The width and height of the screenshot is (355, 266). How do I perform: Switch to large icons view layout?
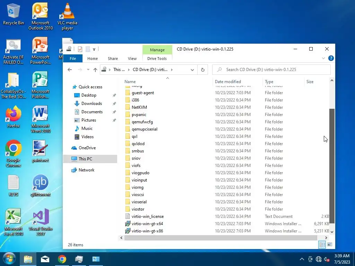(x=330, y=245)
